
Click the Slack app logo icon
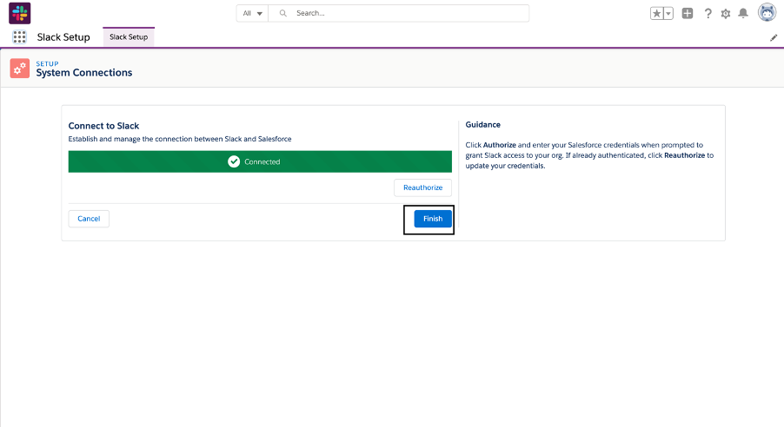coord(19,13)
